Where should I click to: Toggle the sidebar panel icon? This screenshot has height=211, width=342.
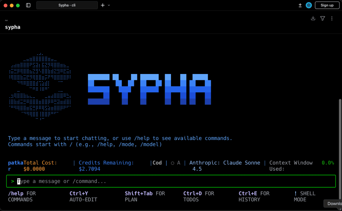28,5
